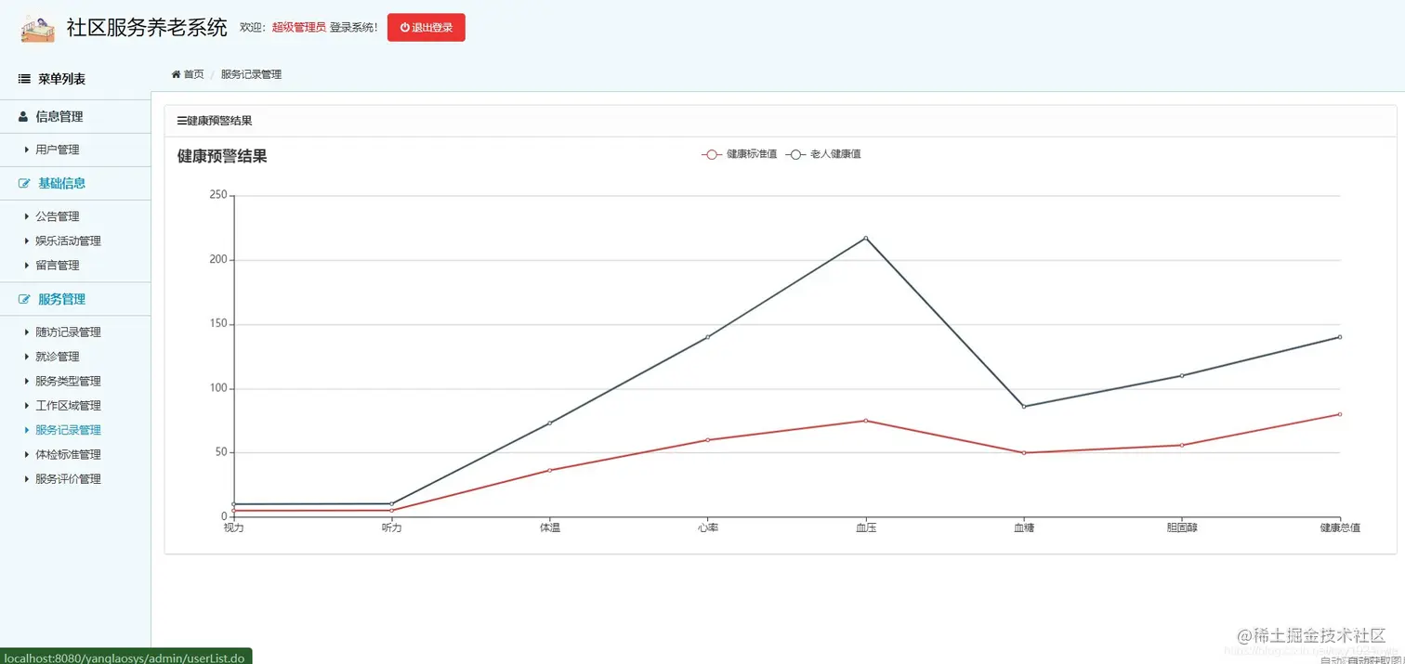Toggle the 老人健康值 legend series
Screen dimensions: 1405x664
click(x=823, y=154)
